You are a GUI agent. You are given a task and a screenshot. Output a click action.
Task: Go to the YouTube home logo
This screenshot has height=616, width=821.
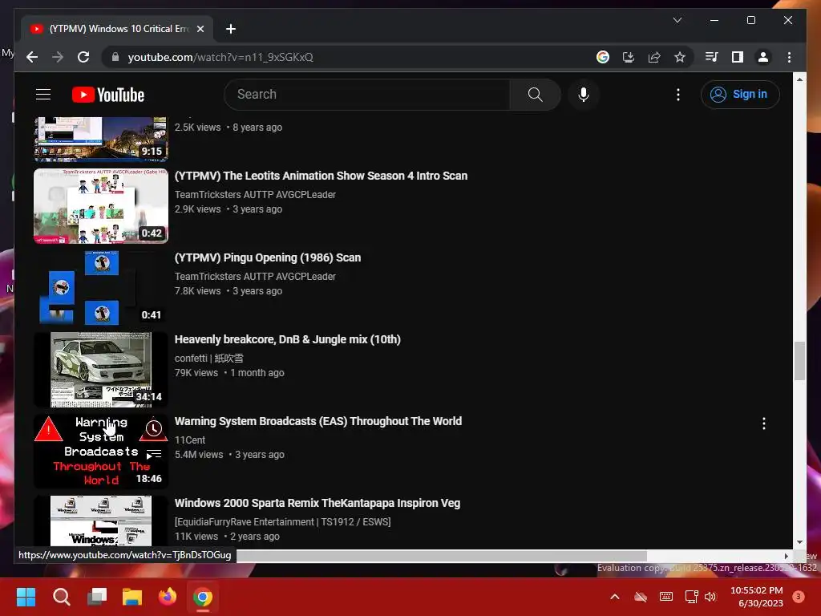pyautogui.click(x=108, y=95)
